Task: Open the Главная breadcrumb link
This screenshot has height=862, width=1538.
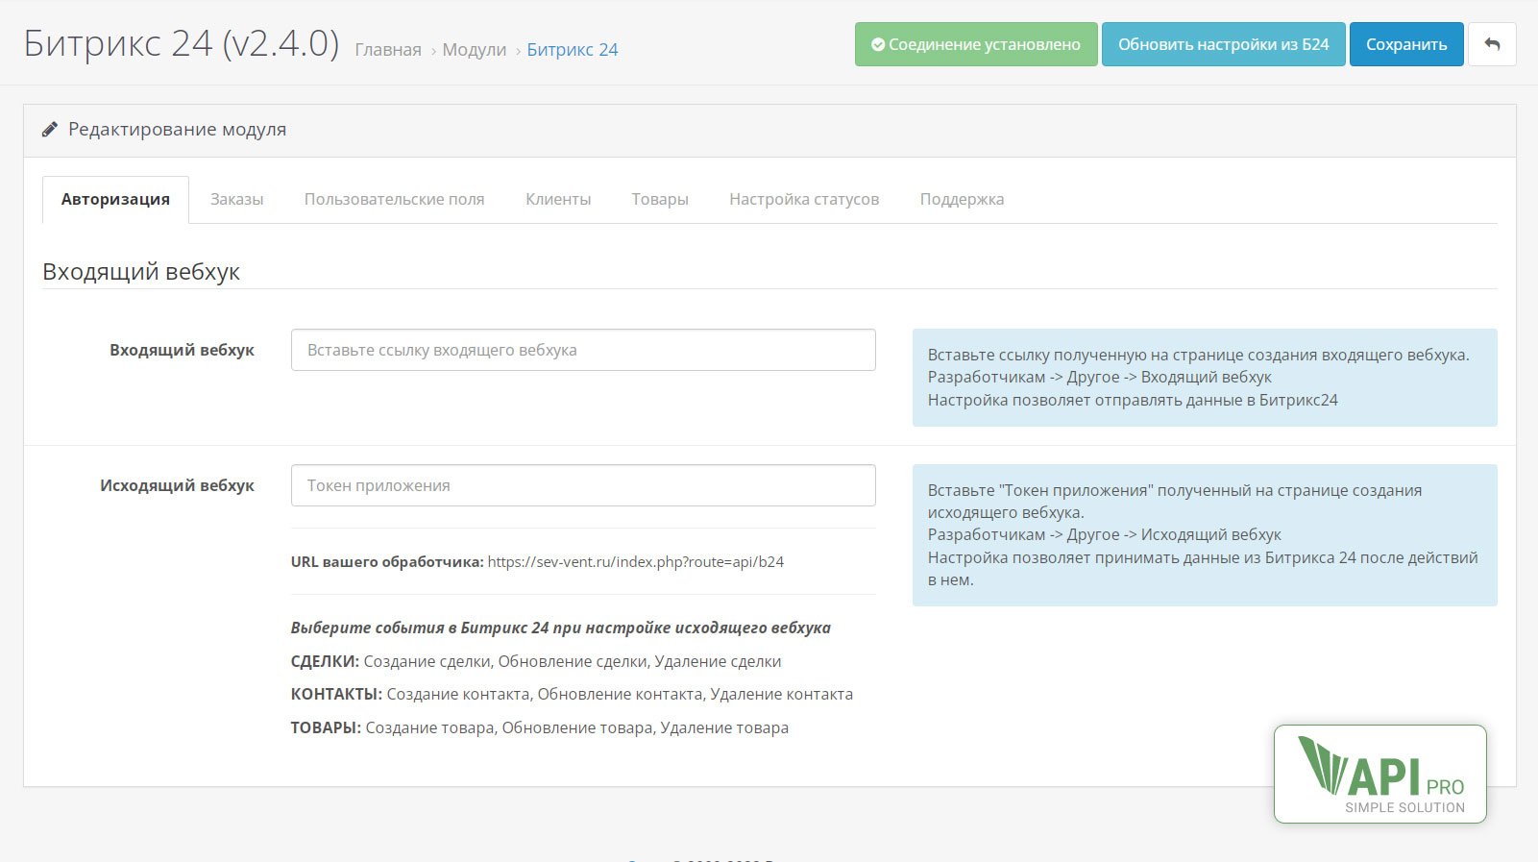Action: [388, 50]
